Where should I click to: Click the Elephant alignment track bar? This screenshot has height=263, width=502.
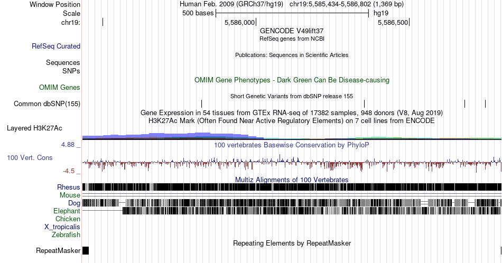312,211
